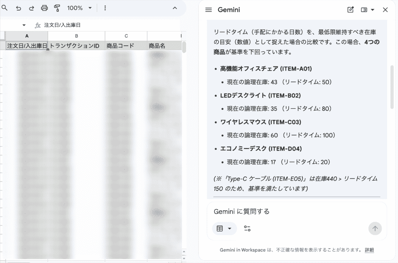This screenshot has width=398, height=263.
Task: Click the Type-C ケーブル (ITEM-E05) note
Action: point(296,184)
